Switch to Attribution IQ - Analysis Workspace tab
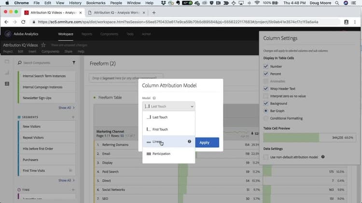This screenshot has width=362, height=203. tap(117, 13)
